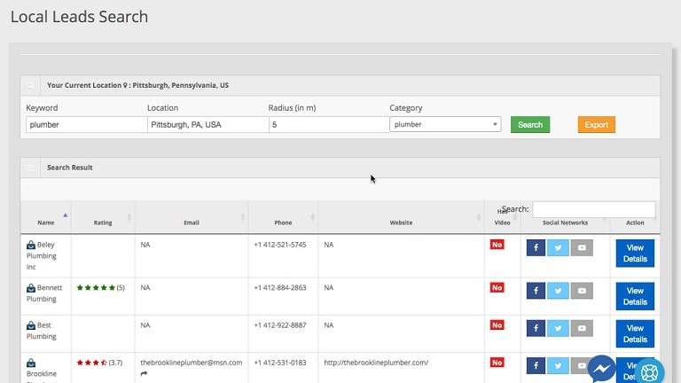The height and width of the screenshot is (383, 681).
Task: Open thebrooklineplumber.com website link
Action: [x=376, y=363]
